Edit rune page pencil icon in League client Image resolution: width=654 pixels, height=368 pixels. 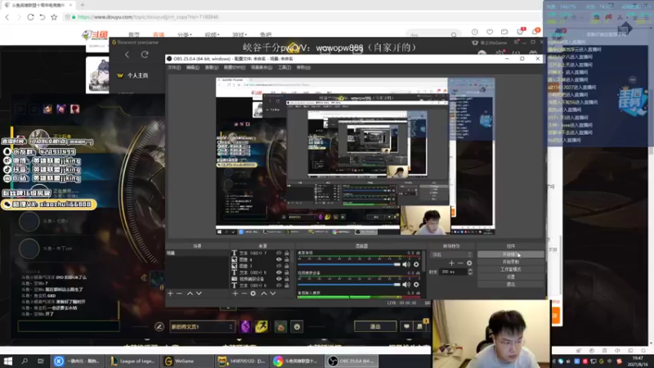[159, 326]
